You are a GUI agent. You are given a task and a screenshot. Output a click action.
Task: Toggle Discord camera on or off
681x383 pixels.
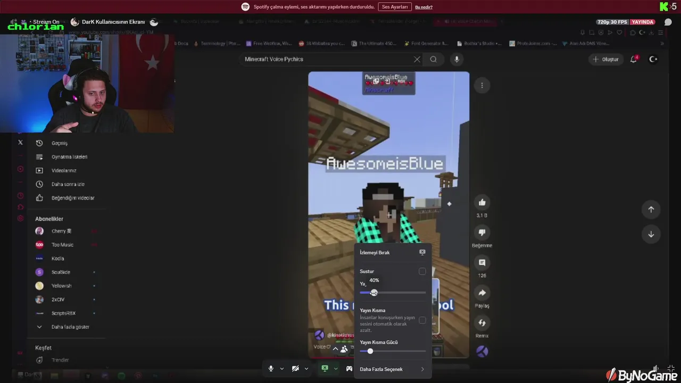295,369
